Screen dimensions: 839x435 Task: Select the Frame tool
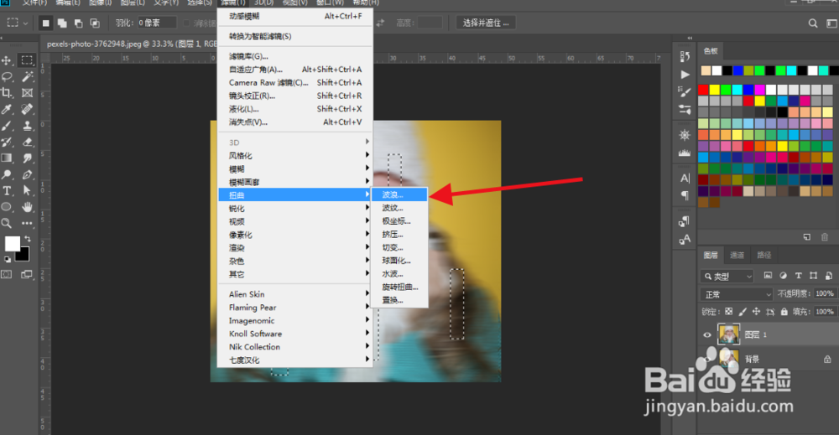click(x=28, y=93)
